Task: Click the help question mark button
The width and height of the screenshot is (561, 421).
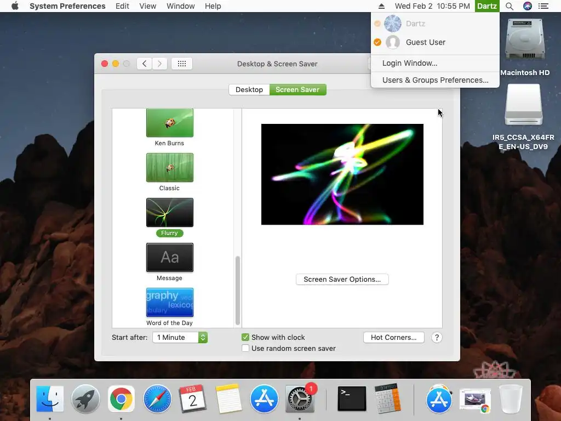Action: pyautogui.click(x=437, y=338)
